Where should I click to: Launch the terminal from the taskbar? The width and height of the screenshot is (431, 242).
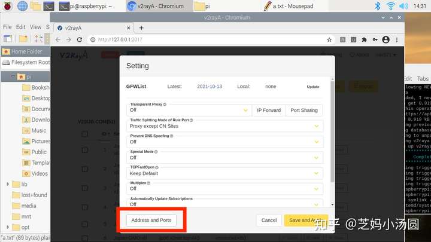point(48,6)
